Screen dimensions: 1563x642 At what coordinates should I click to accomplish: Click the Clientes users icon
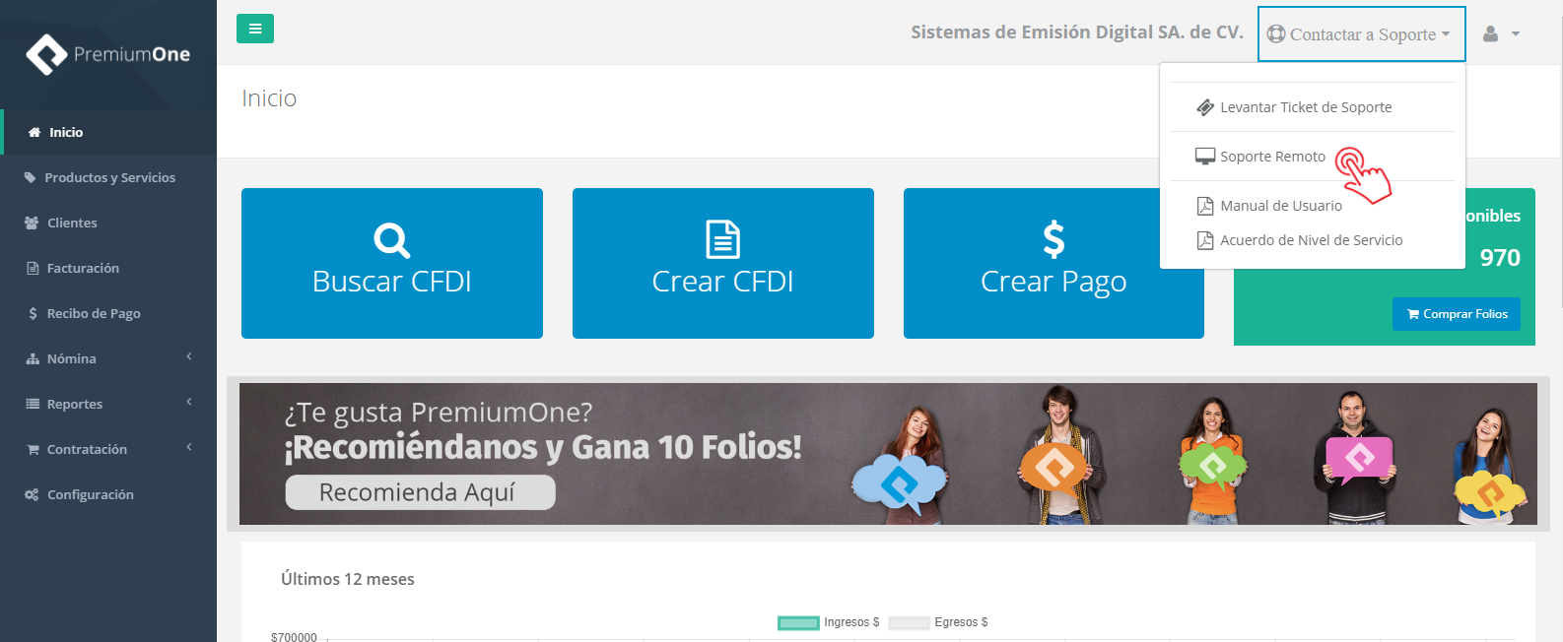coord(32,223)
